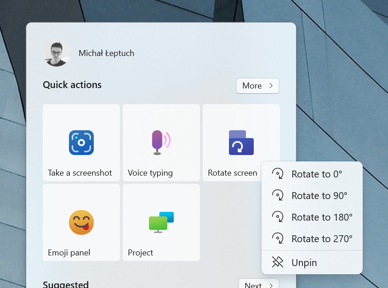
Task: Click the name Michał Łeptuch
Action: (106, 53)
